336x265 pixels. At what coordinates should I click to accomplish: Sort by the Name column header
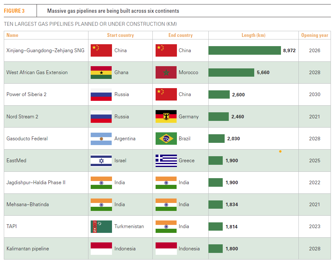tap(12, 35)
